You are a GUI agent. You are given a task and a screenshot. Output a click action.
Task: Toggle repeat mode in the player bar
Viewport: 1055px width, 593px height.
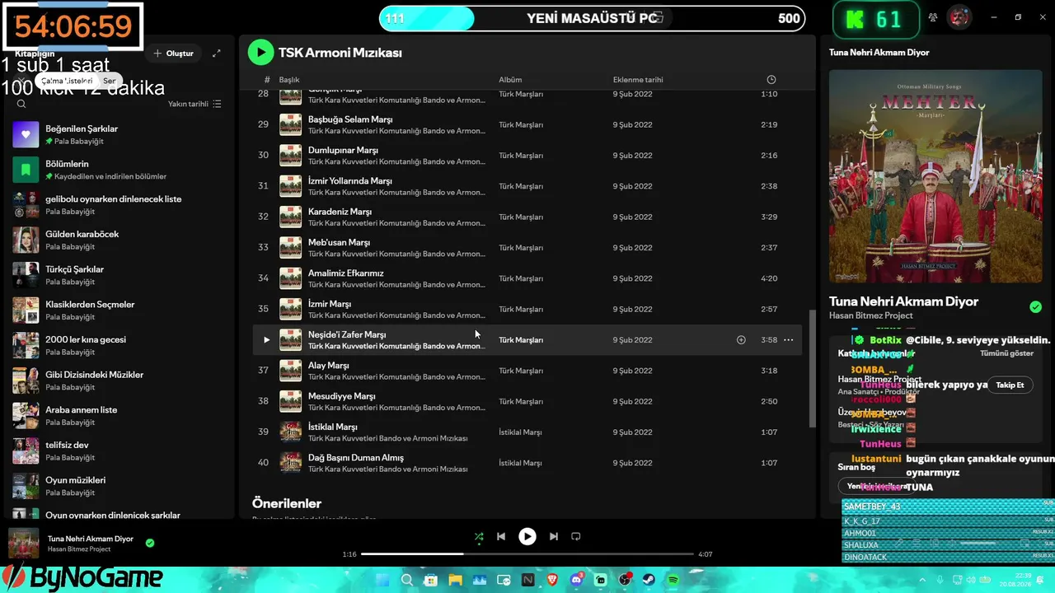point(576,536)
